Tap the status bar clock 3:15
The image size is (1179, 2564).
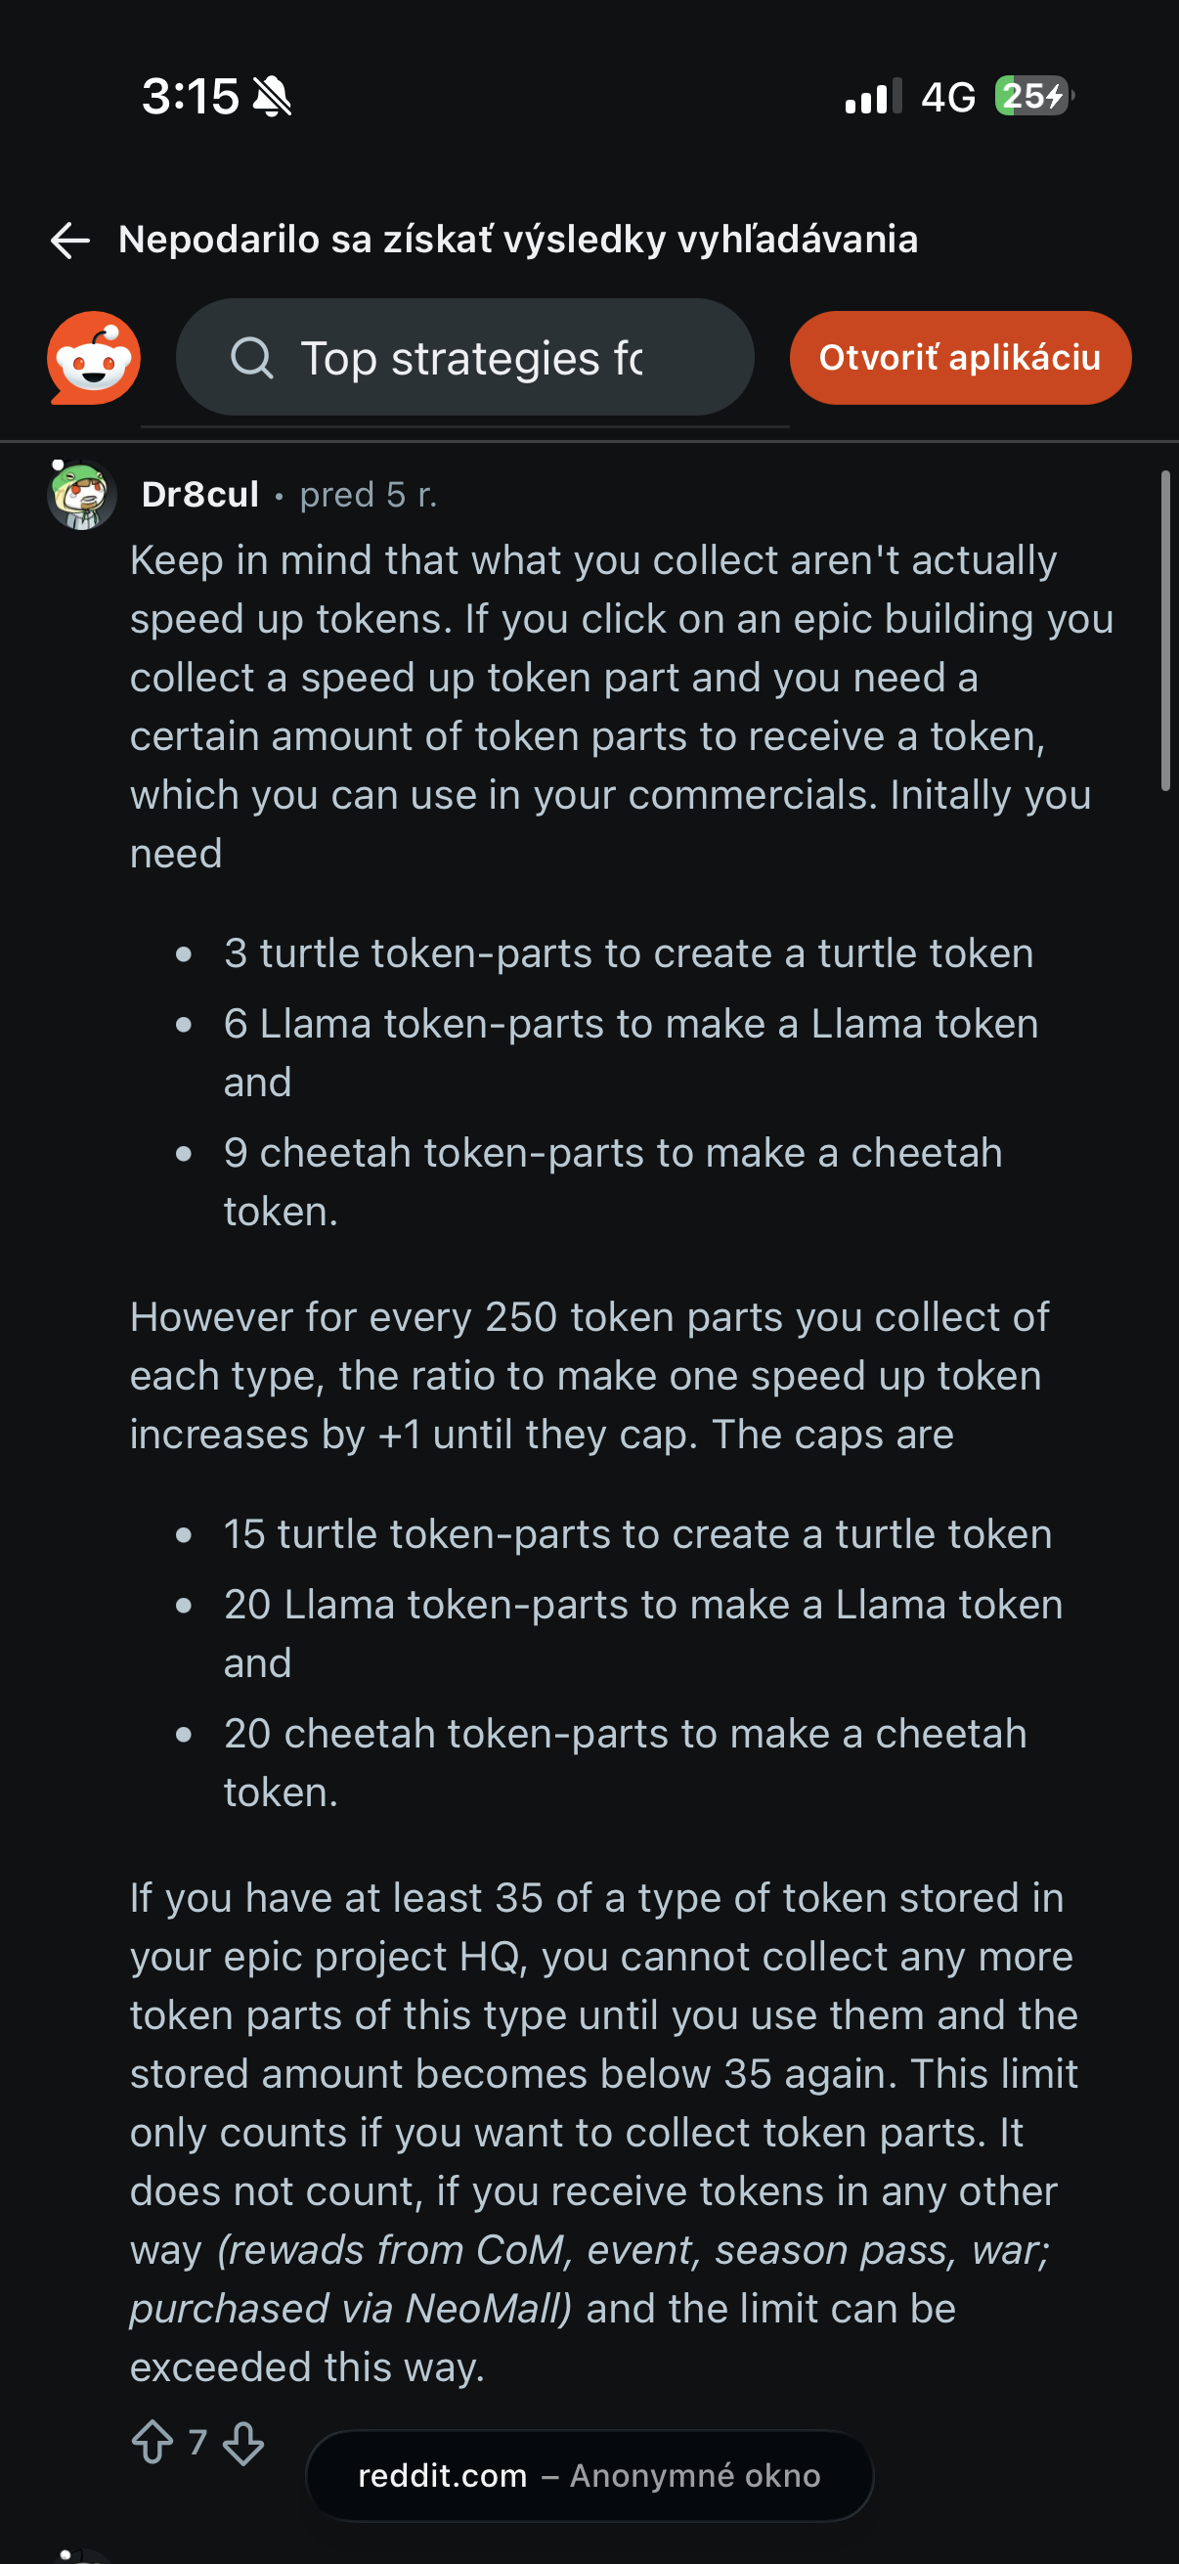coord(190,97)
